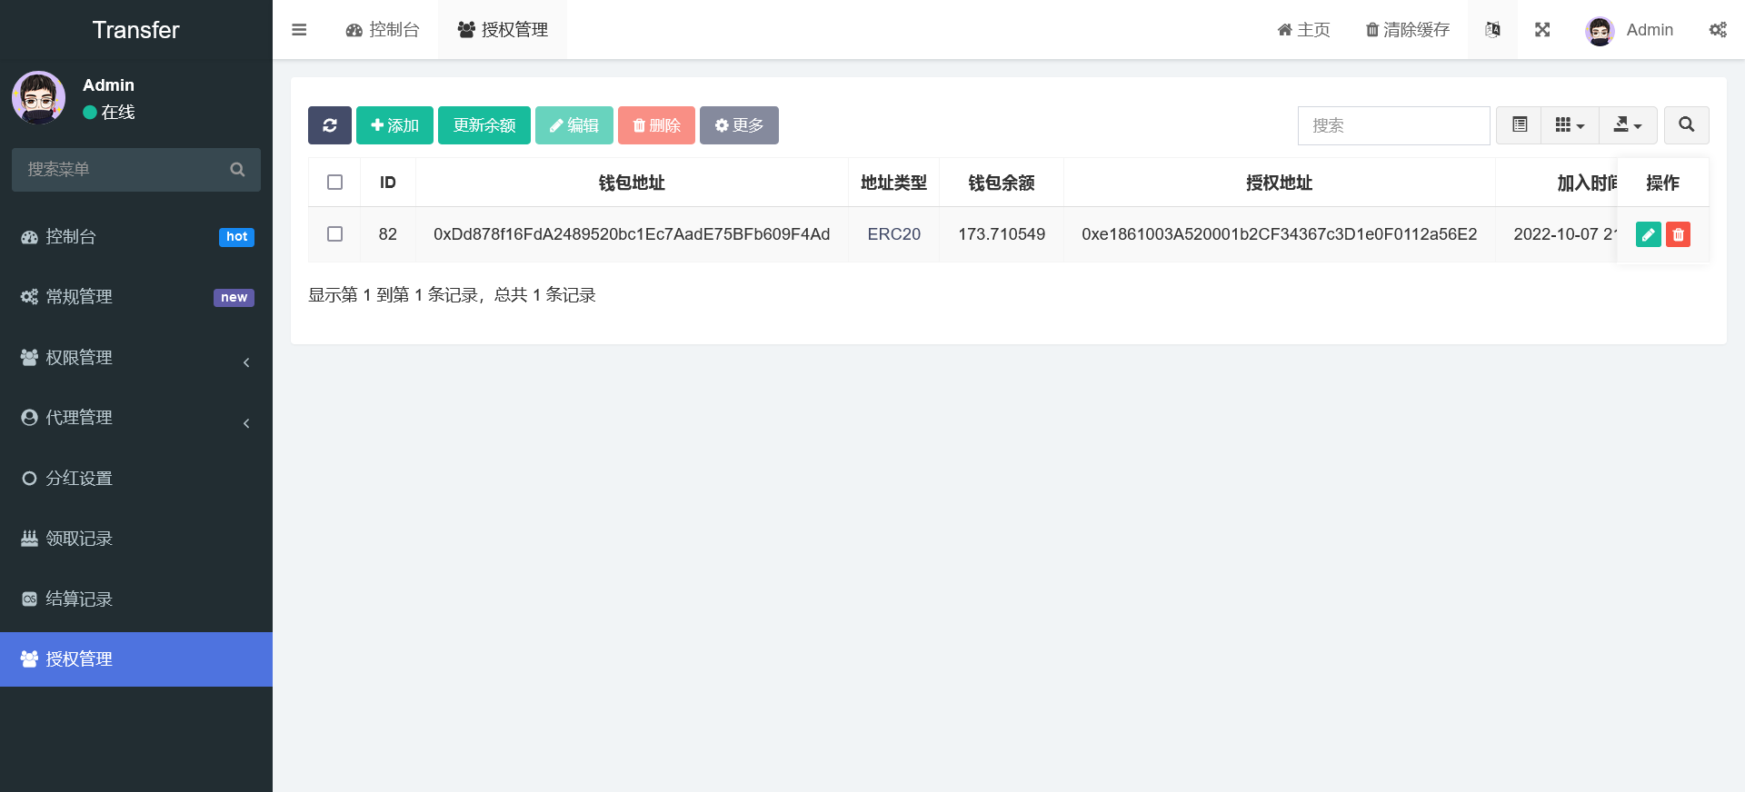
Task: Enter fullscreen with the expand icon
Action: [1542, 30]
